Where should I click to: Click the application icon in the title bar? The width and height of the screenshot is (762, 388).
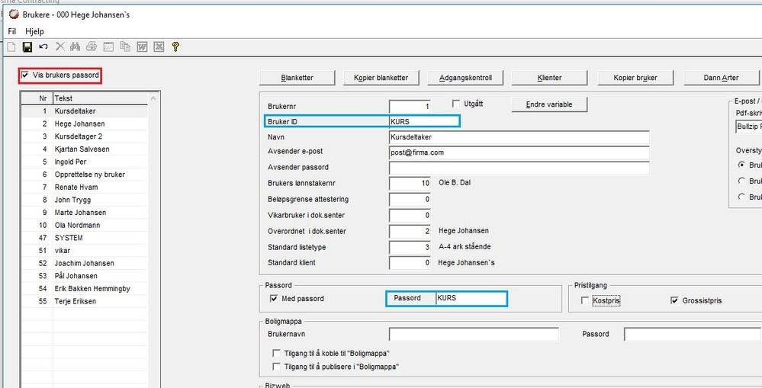coord(14,14)
